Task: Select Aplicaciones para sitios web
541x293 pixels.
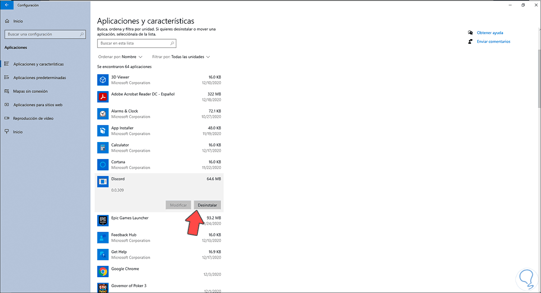Action: 45,105
